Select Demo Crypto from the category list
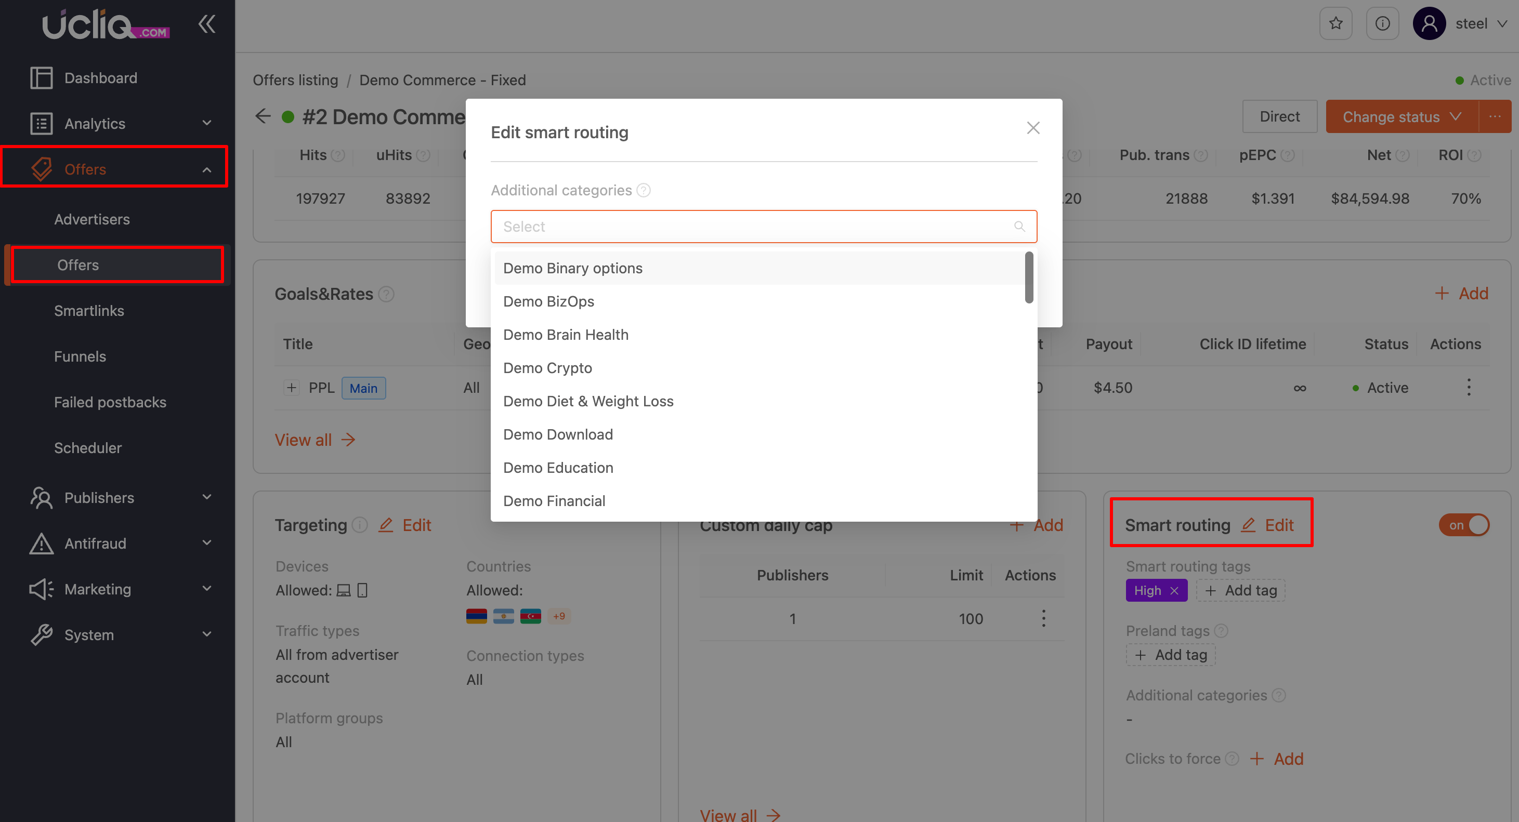The height and width of the screenshot is (822, 1519). (x=547, y=368)
